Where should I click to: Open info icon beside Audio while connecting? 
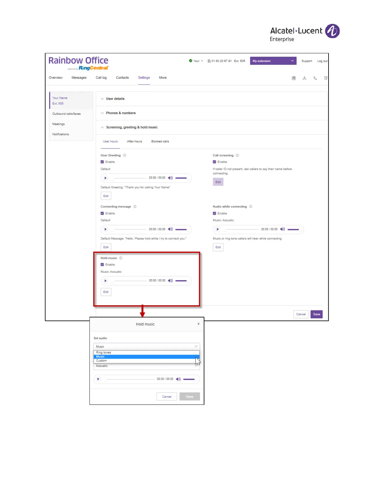coord(251,206)
